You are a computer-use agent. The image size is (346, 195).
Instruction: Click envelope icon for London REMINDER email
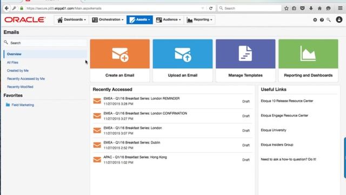[x=97, y=101]
